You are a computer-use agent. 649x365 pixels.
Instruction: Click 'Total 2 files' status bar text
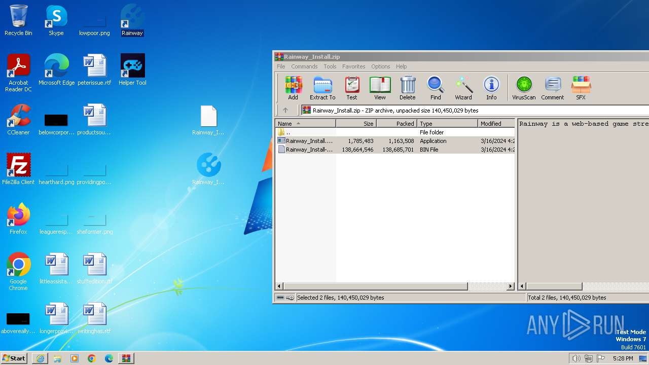click(567, 298)
